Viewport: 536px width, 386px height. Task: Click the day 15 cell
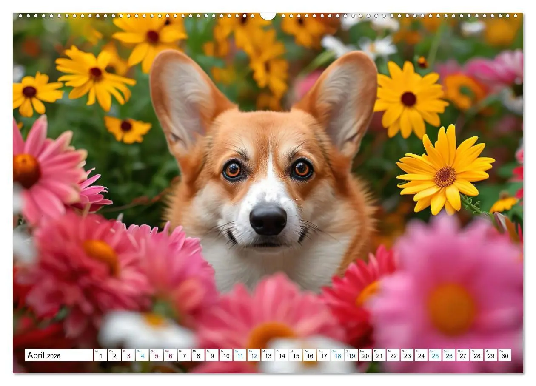[x=296, y=355]
